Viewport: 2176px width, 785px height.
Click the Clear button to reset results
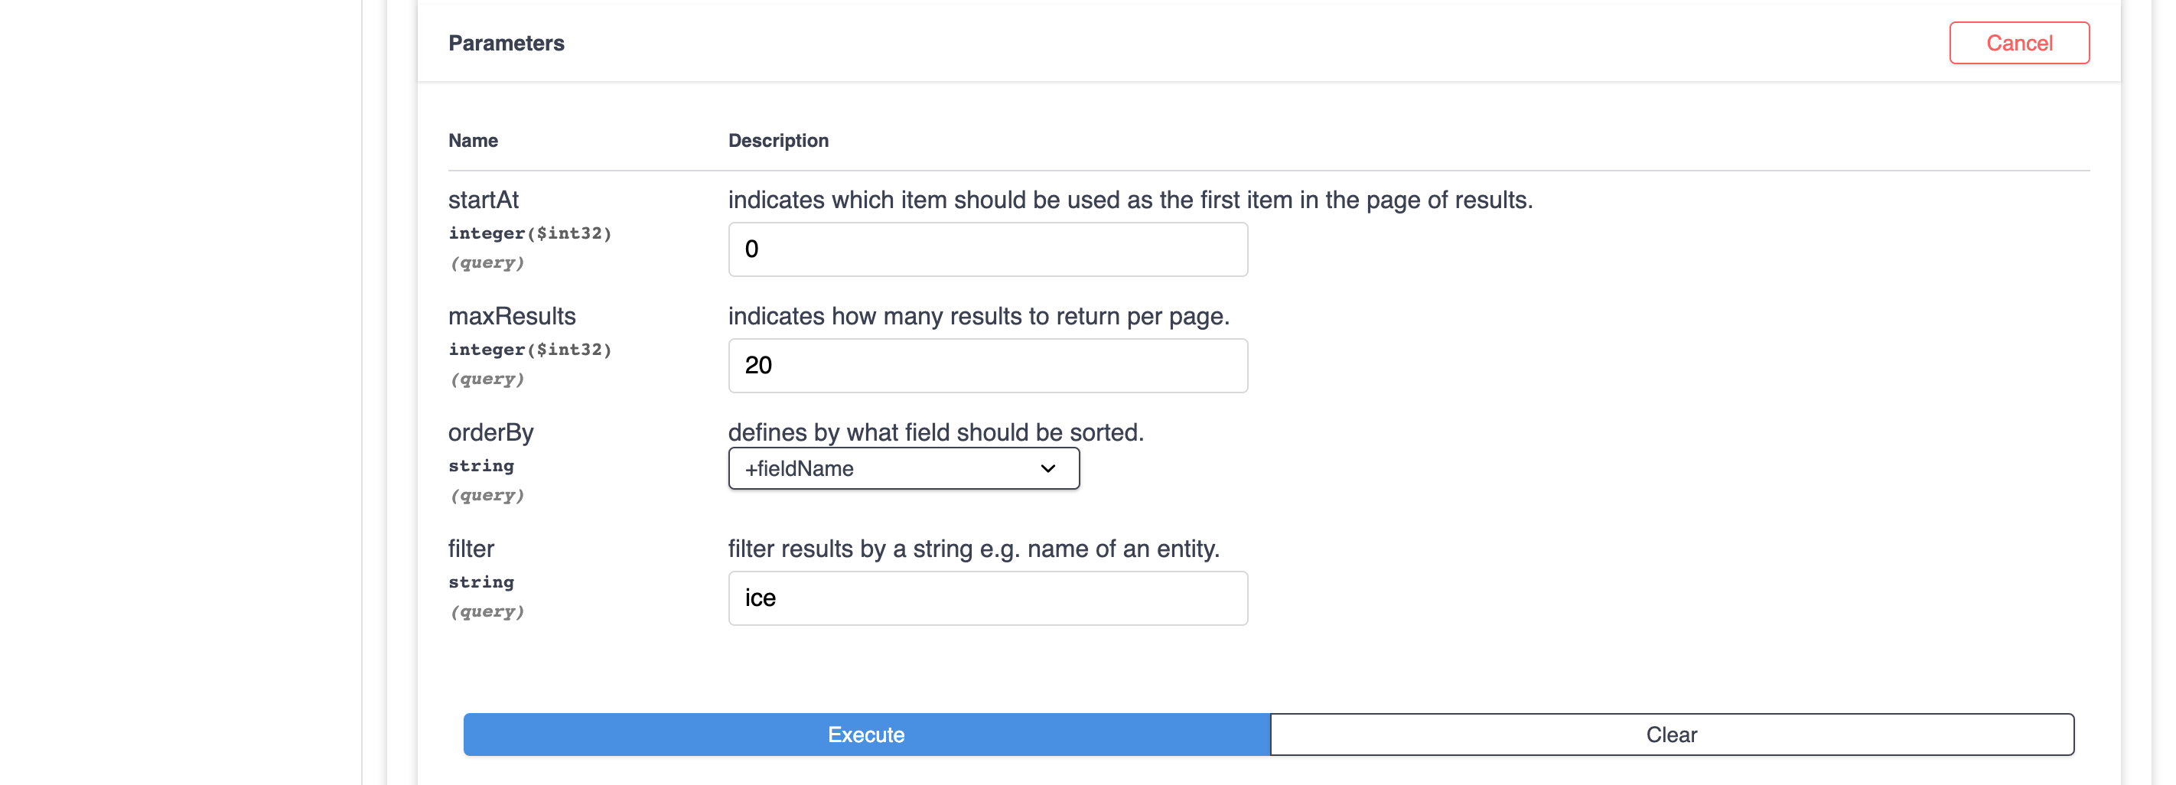click(1671, 735)
